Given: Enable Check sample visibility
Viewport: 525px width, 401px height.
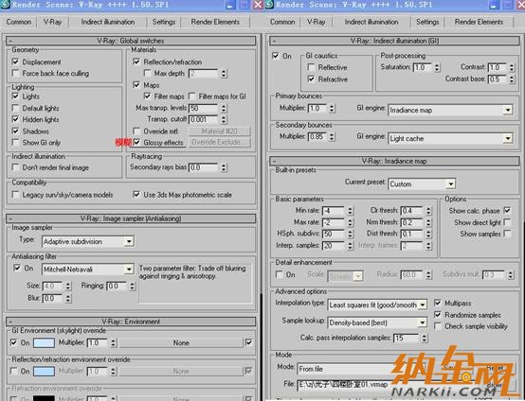Looking at the screenshot, I should (x=437, y=325).
